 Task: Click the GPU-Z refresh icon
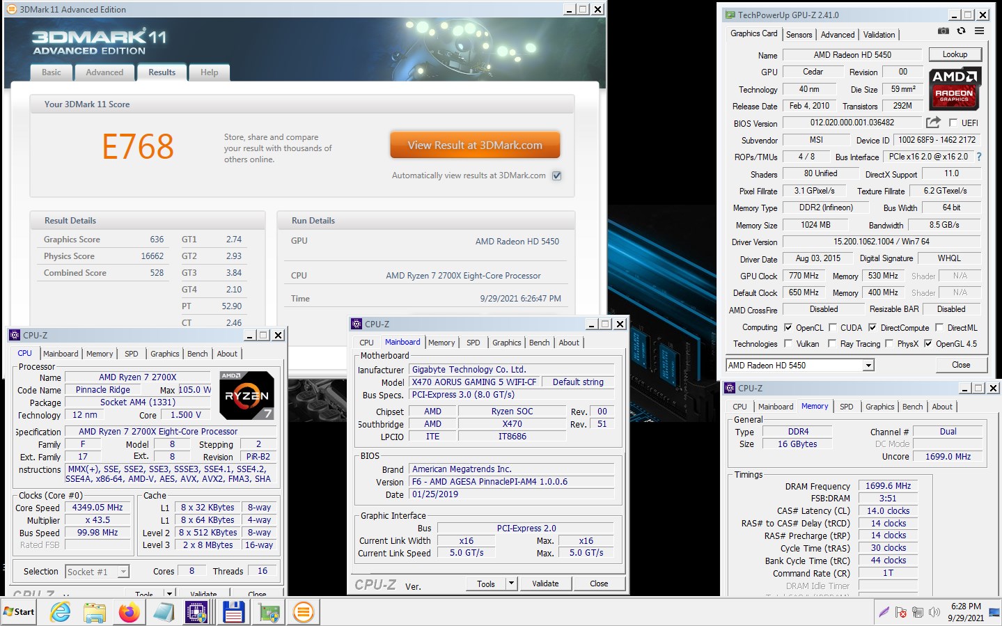[961, 31]
